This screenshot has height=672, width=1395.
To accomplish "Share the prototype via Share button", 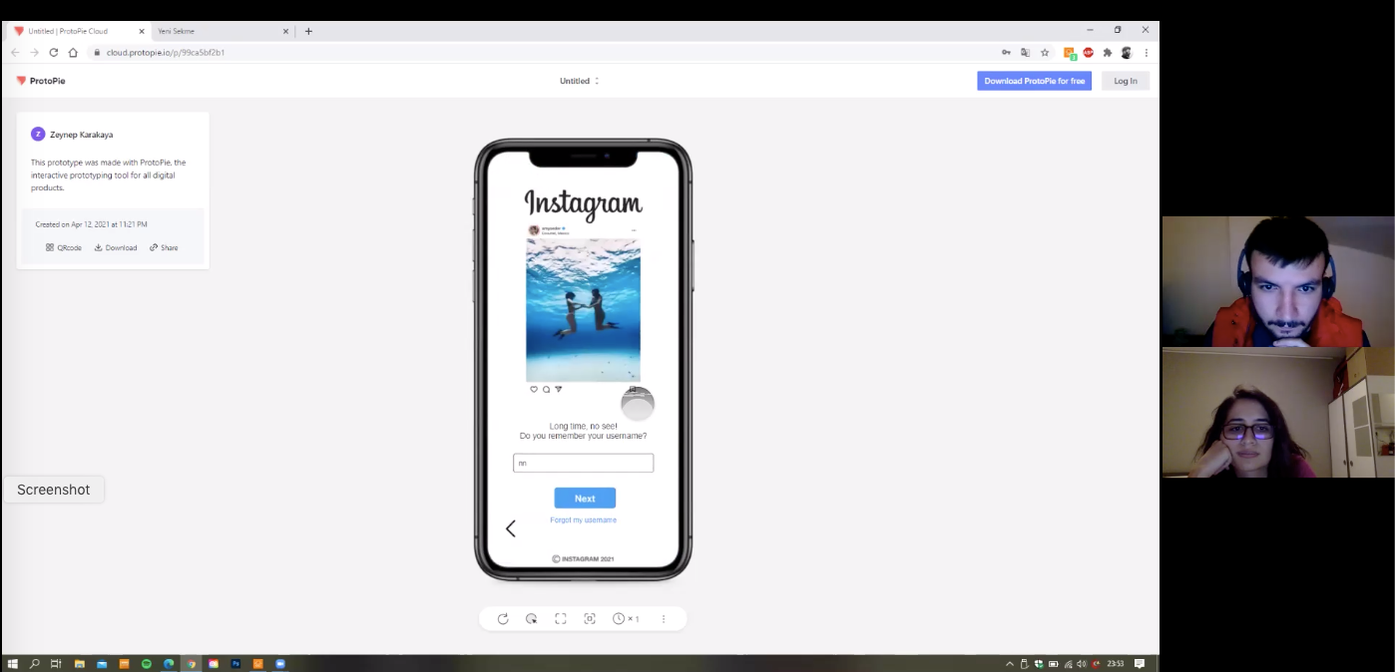I will pos(164,247).
